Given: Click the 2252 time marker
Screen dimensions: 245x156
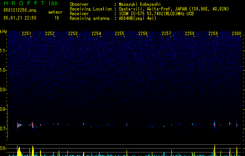Looking at the screenshot, I should [50, 34].
